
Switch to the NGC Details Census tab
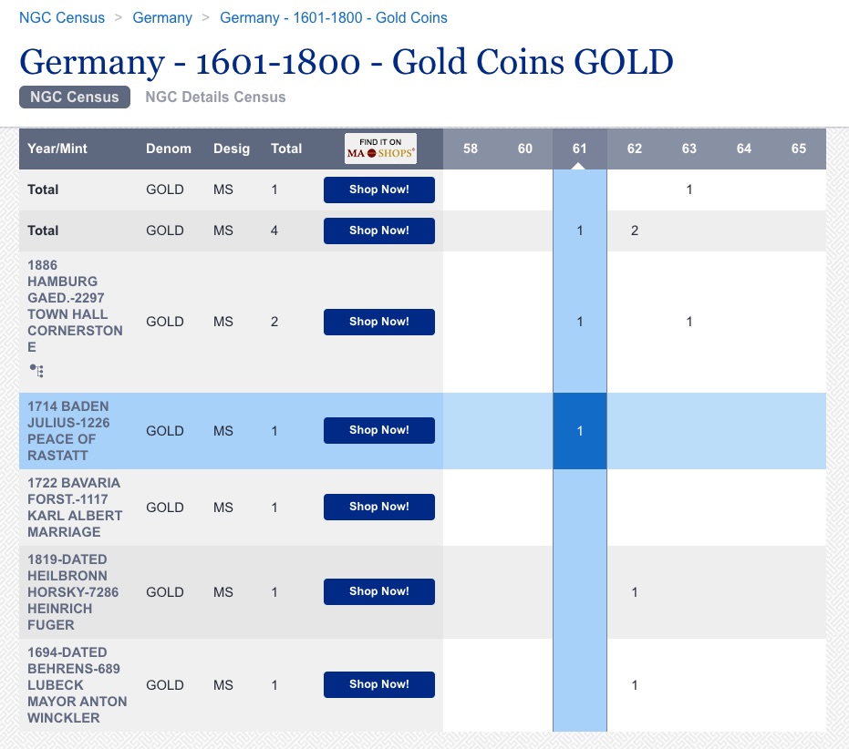tap(215, 97)
